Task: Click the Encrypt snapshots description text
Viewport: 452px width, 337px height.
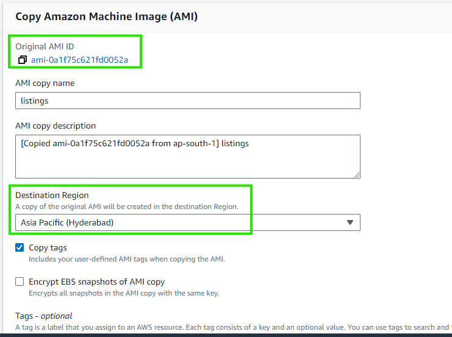Action: (124, 293)
